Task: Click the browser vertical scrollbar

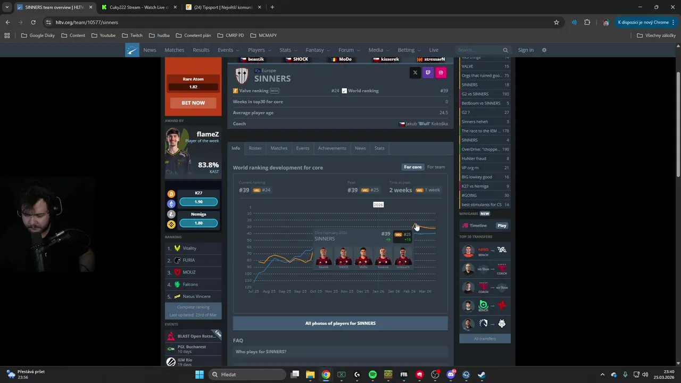Action: point(678,123)
